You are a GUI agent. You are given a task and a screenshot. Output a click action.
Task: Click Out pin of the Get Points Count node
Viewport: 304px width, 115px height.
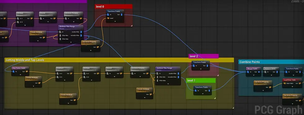[x=27, y=71]
